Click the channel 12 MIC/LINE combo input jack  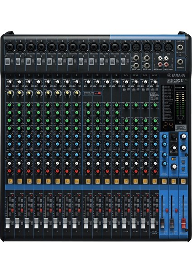(125, 47)
